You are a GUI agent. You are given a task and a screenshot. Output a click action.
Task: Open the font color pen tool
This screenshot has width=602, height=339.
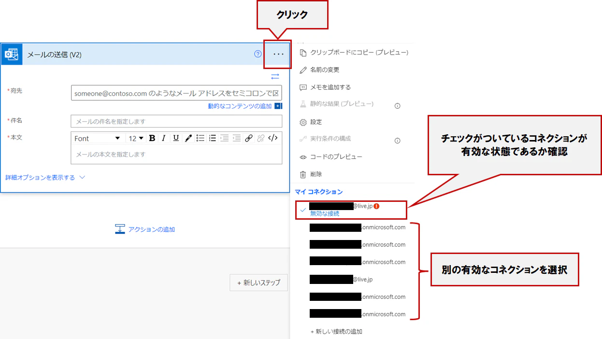pyautogui.click(x=188, y=138)
